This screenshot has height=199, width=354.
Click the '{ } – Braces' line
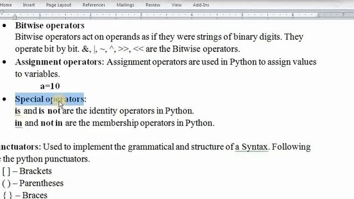[x=25, y=195]
